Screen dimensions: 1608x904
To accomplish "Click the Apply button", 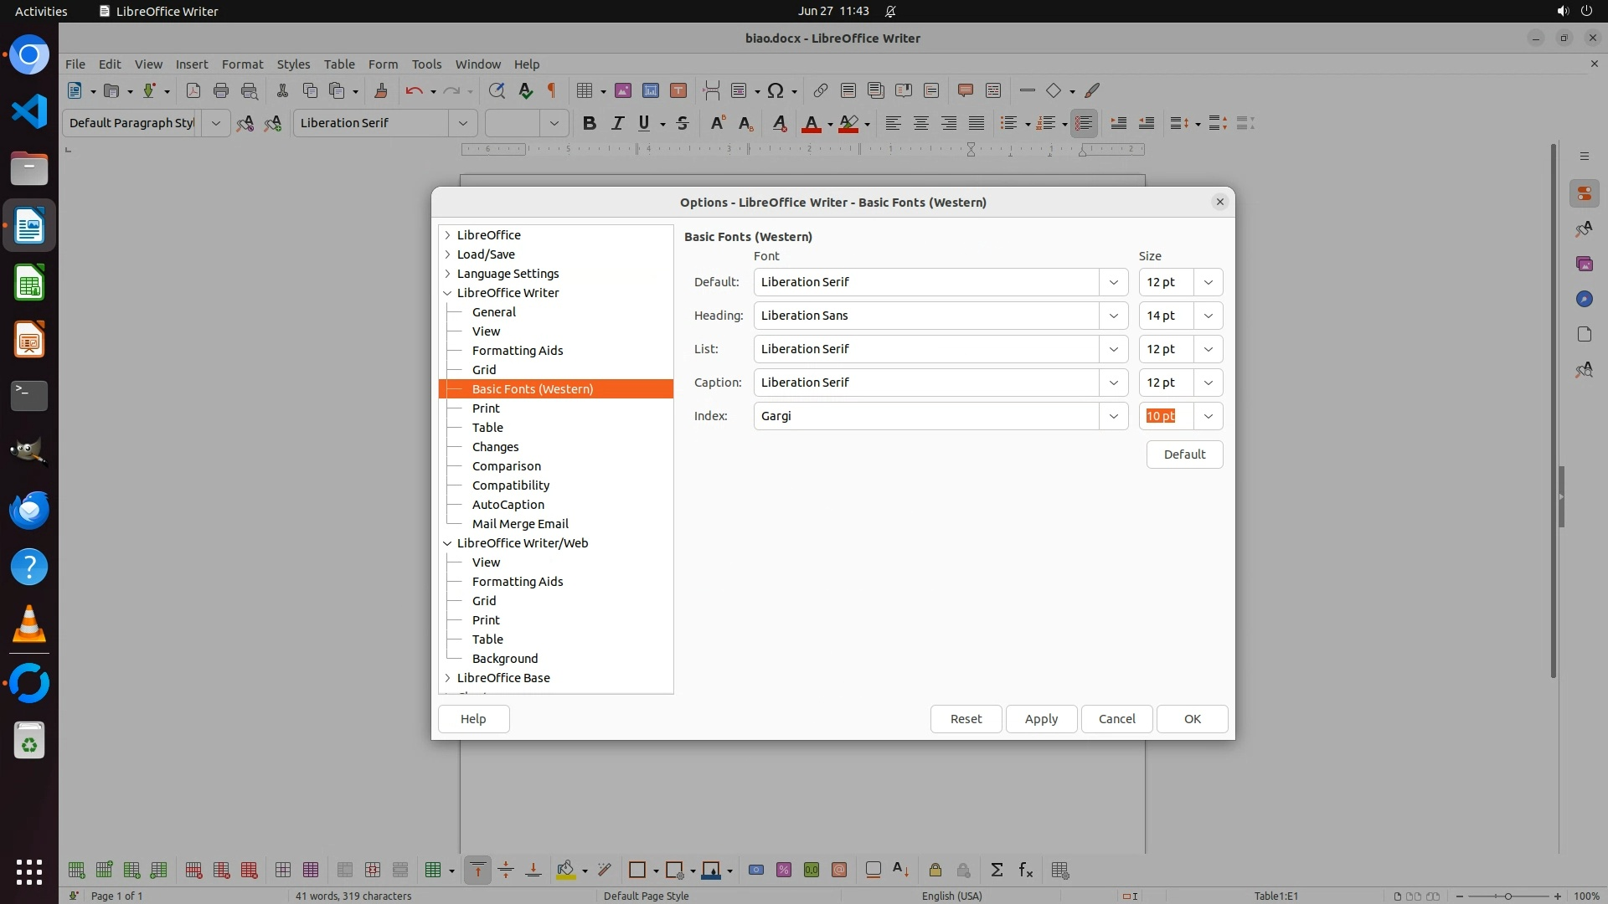I will pyautogui.click(x=1041, y=719).
